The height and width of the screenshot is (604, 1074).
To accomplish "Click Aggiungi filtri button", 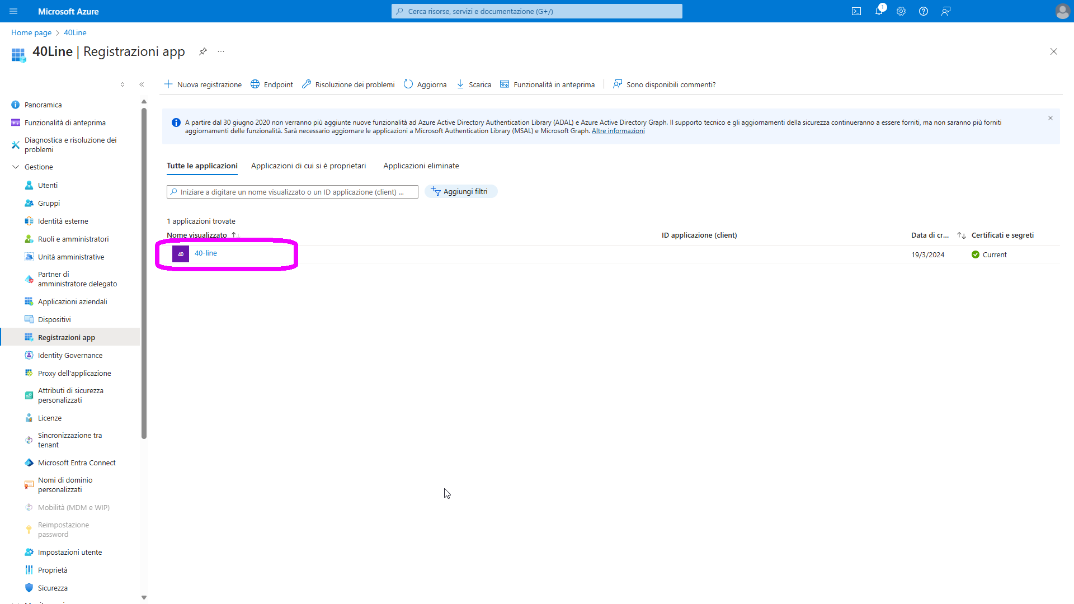I will (x=460, y=192).
